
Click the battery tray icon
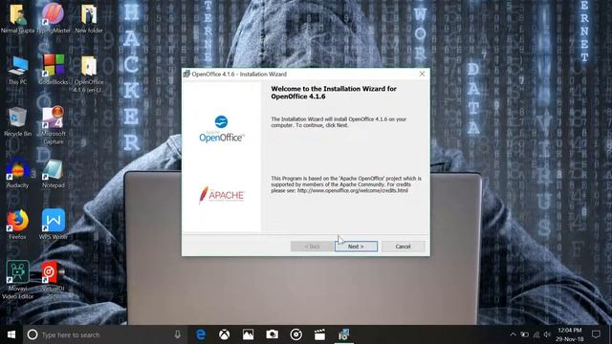[x=525, y=334]
